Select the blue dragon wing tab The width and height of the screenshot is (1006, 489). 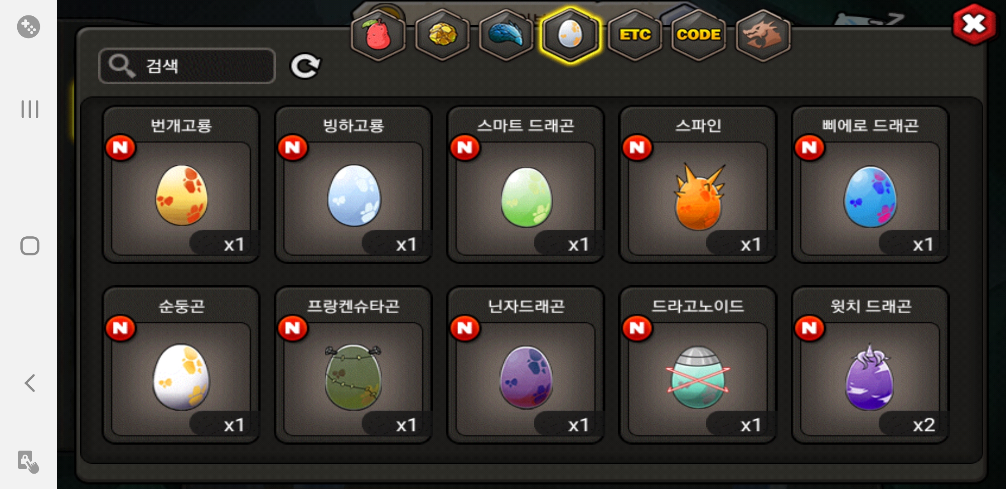pos(506,35)
